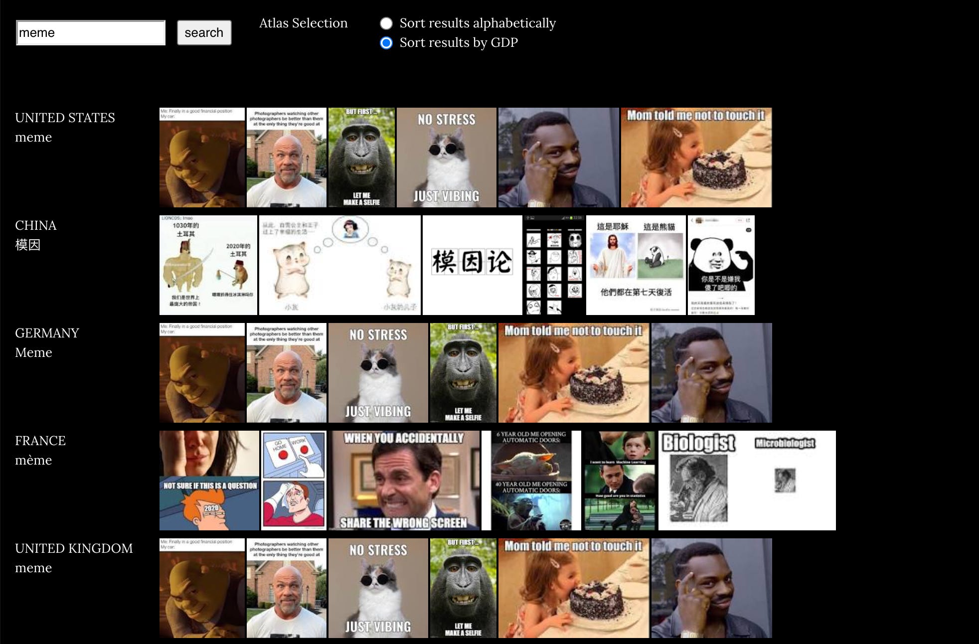Open the bald photographer meme in United States row
This screenshot has width=979, height=644.
[x=287, y=158]
